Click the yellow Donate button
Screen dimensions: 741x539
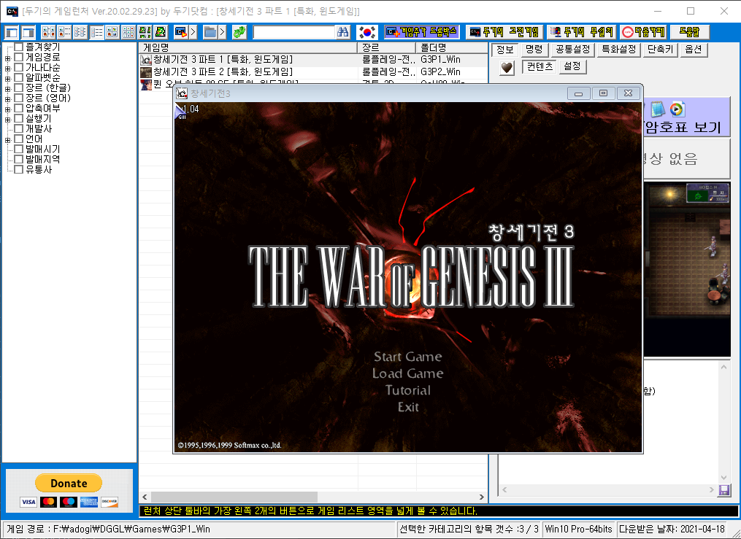[x=69, y=483]
